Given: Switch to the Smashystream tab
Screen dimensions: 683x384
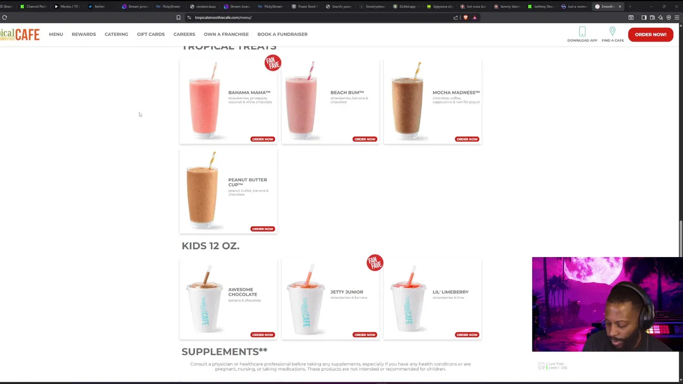Looking at the screenshot, I should point(372,6).
